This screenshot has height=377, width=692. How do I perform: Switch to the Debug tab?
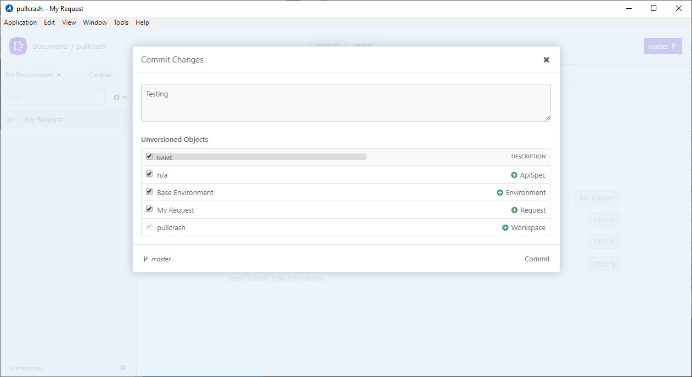coord(363,47)
